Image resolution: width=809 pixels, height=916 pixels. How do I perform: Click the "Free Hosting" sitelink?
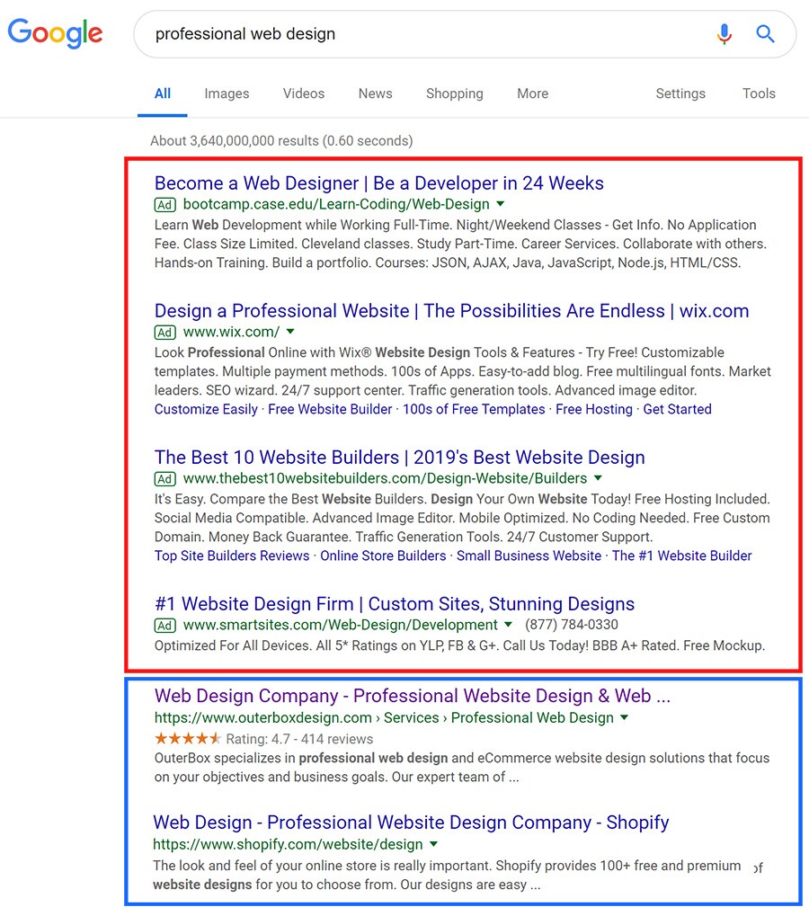[x=594, y=409]
